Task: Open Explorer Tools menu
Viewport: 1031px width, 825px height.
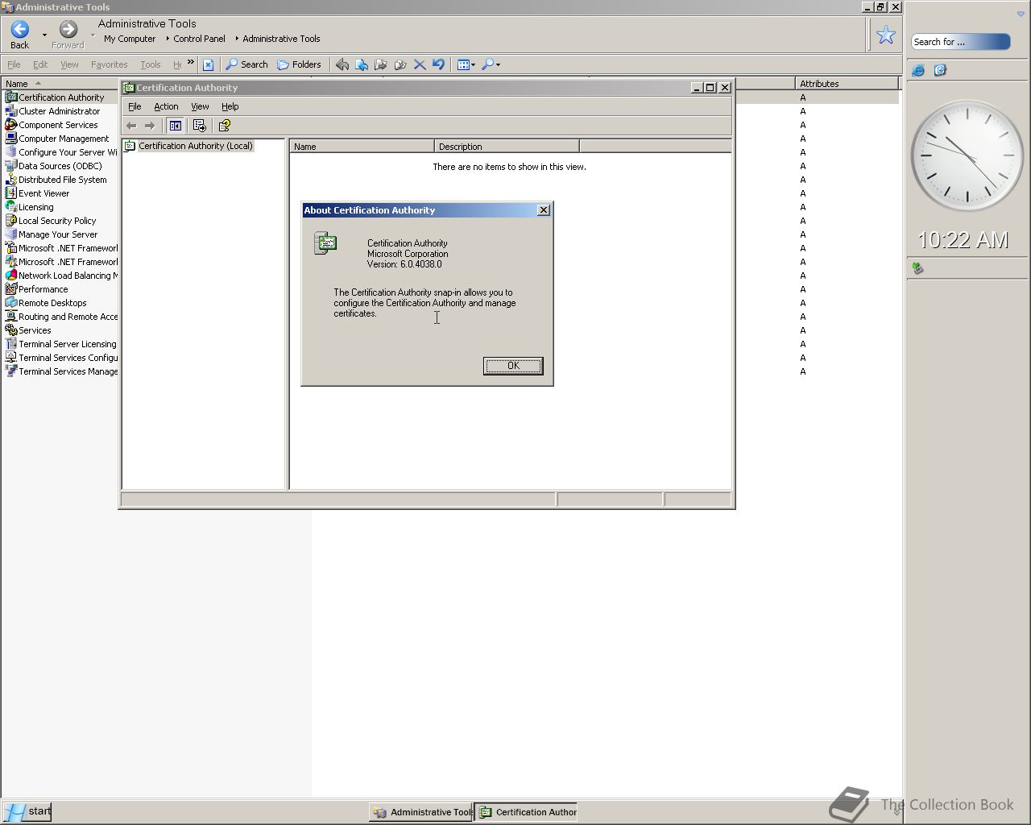Action: [x=151, y=64]
